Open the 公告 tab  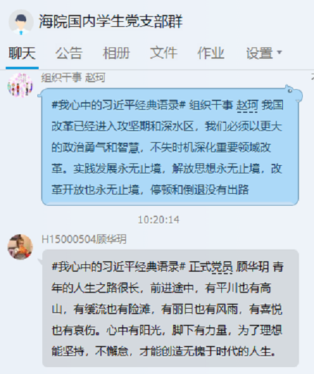69,53
